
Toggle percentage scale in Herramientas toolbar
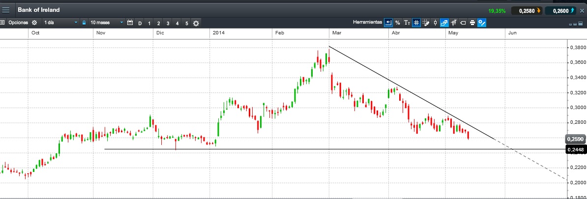coord(398,23)
